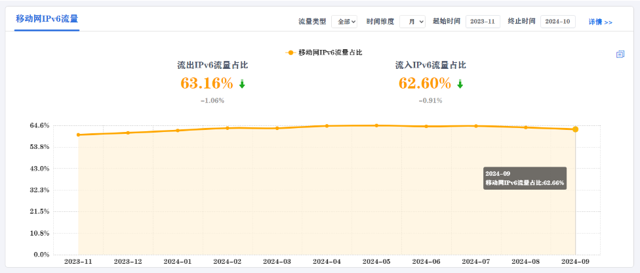This screenshot has height=273, width=640.
Task: Select the 2024-06 data point on the line
Action: 426,126
